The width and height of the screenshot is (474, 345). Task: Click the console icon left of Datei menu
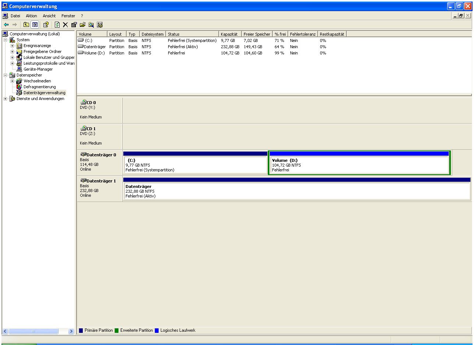click(5, 16)
